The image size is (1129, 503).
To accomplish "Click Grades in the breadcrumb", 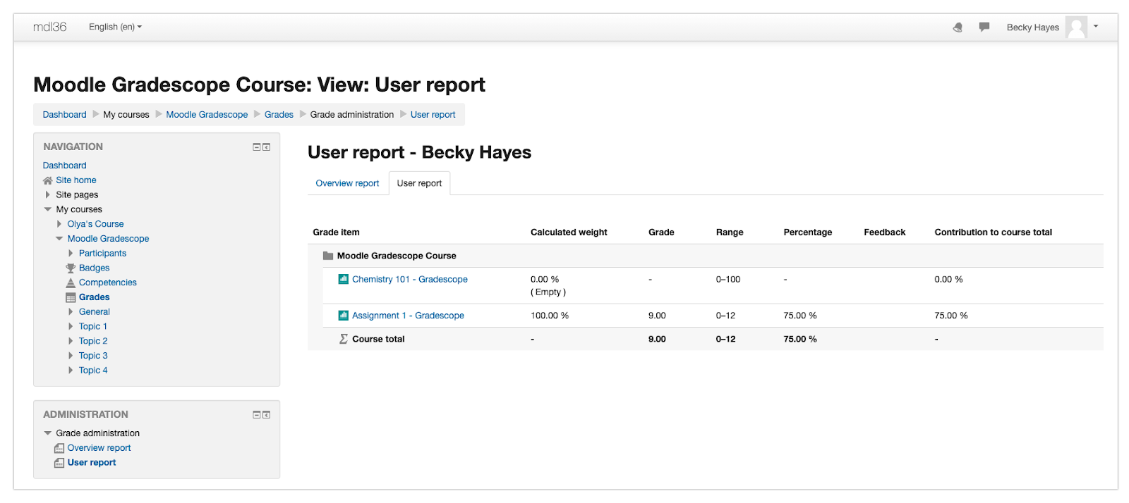I will pos(279,115).
